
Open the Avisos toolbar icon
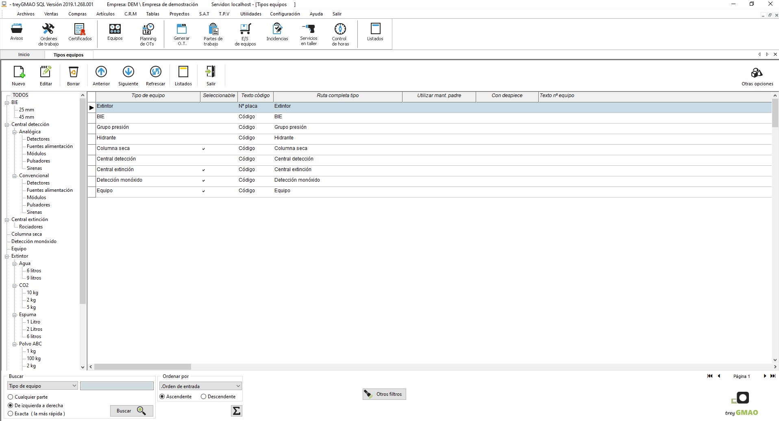[17, 32]
